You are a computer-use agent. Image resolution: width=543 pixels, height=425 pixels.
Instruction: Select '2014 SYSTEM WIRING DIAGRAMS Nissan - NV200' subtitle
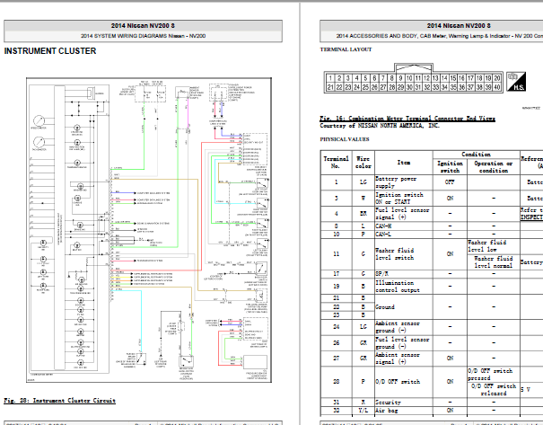click(143, 36)
